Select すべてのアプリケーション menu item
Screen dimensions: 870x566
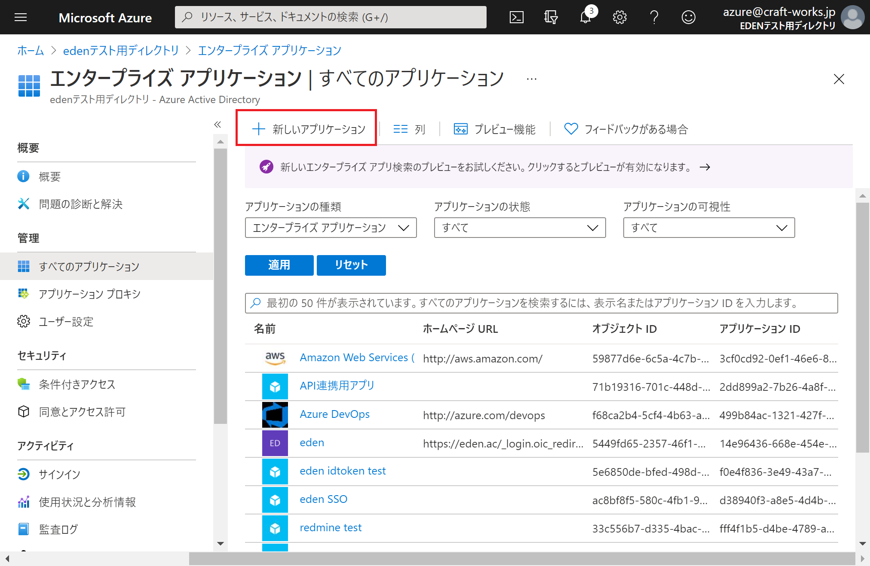coord(106,266)
